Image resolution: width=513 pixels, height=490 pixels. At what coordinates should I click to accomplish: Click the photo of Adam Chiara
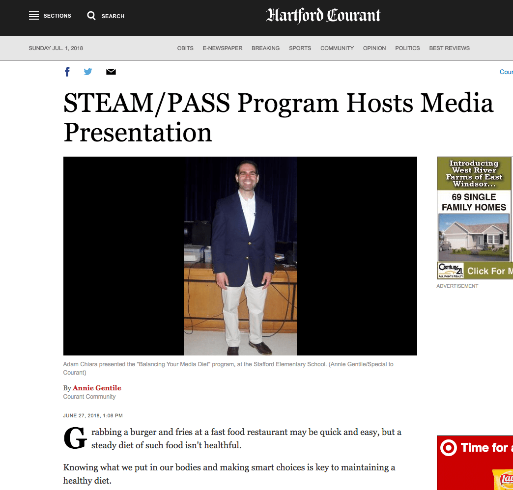[240, 255]
